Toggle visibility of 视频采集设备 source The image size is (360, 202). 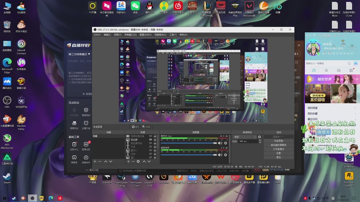(151, 136)
